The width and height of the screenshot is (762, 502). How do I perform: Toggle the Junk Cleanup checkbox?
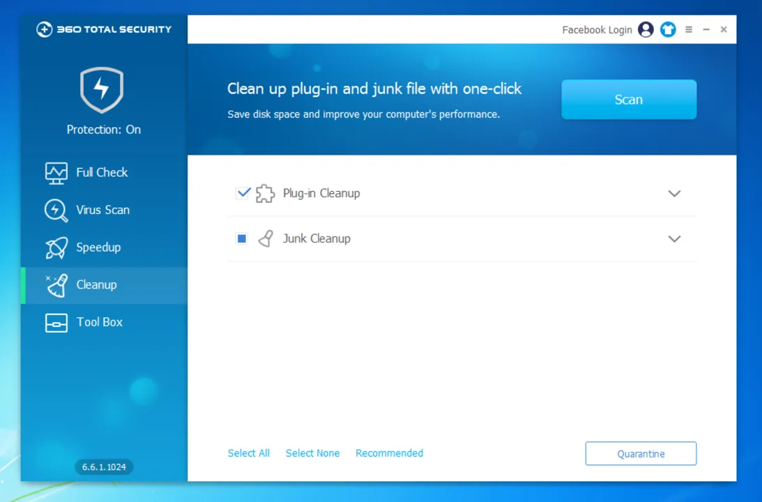pyautogui.click(x=241, y=238)
